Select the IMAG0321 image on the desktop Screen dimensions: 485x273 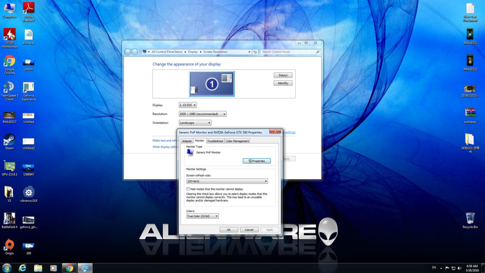pyautogui.click(x=470, y=36)
